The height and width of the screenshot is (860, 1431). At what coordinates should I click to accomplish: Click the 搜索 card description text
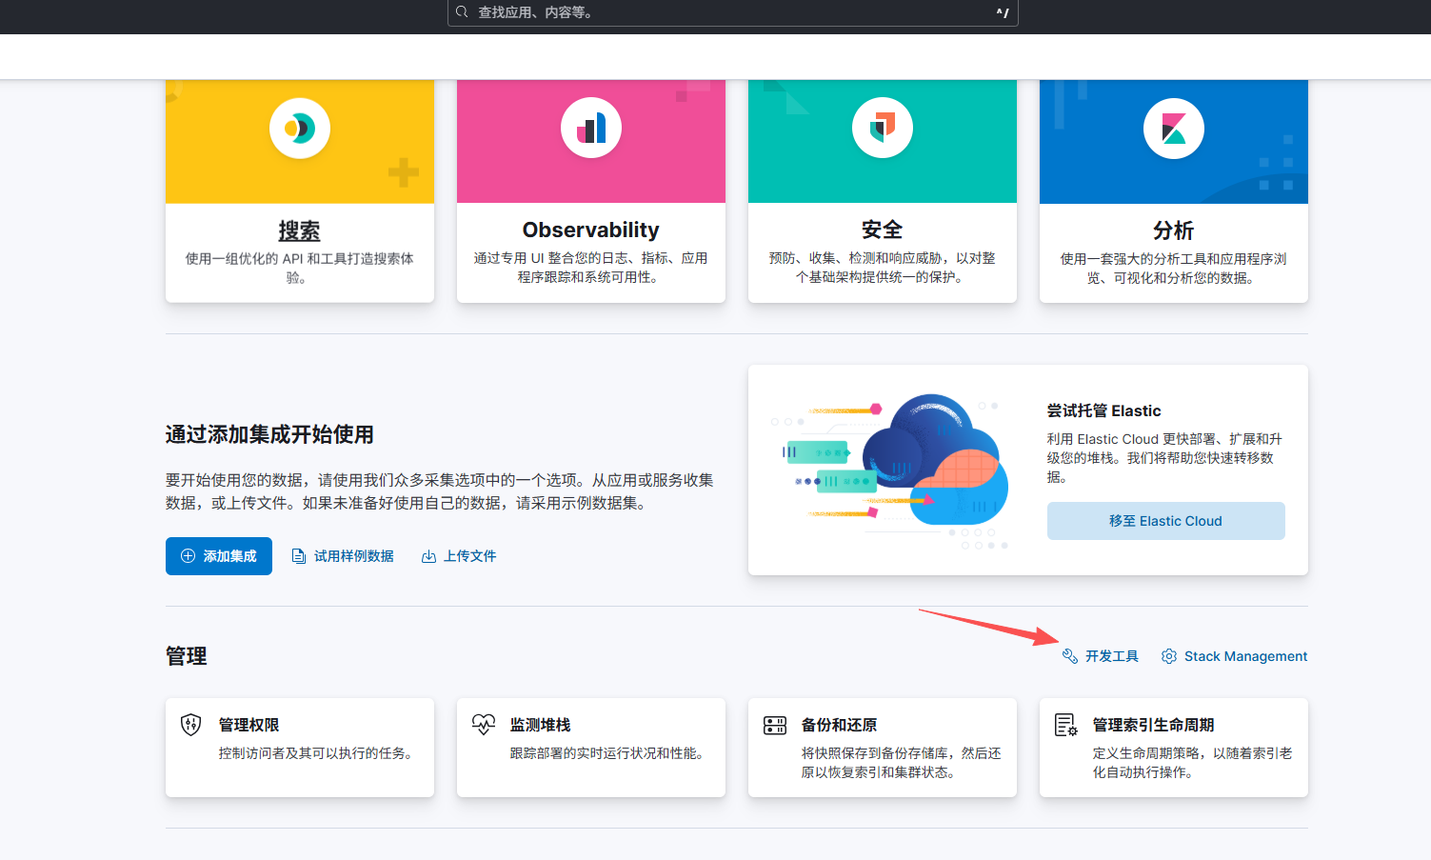click(x=300, y=269)
